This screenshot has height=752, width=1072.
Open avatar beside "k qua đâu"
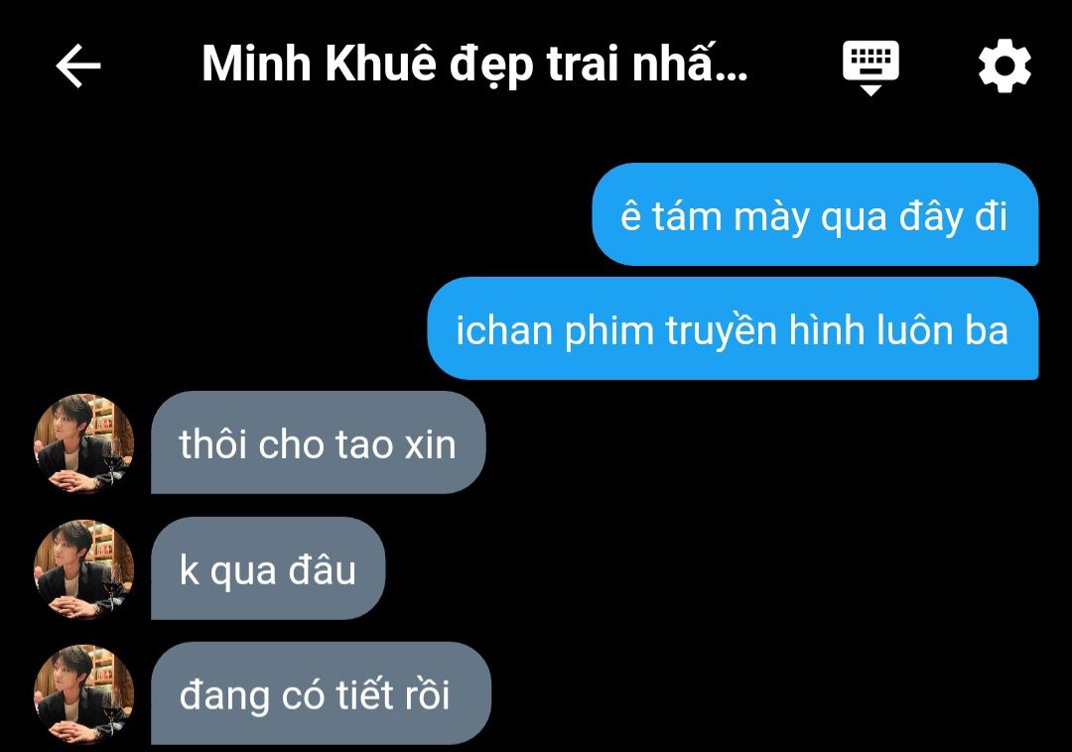click(84, 568)
